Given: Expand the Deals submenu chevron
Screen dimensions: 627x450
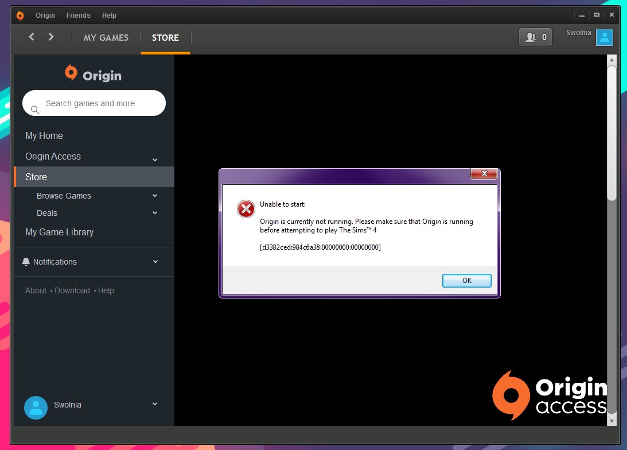Looking at the screenshot, I should (155, 213).
